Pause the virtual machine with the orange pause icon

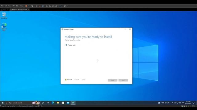coord(26,6)
